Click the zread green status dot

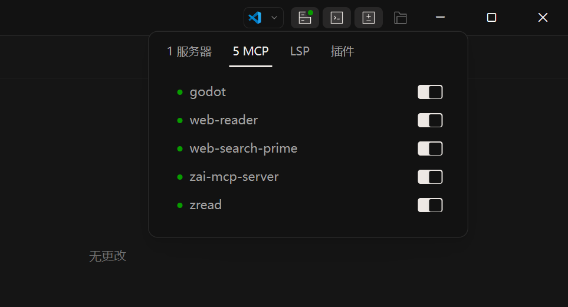(180, 205)
